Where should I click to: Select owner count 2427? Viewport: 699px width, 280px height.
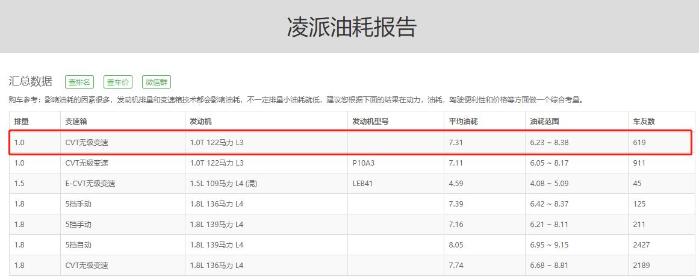click(641, 245)
